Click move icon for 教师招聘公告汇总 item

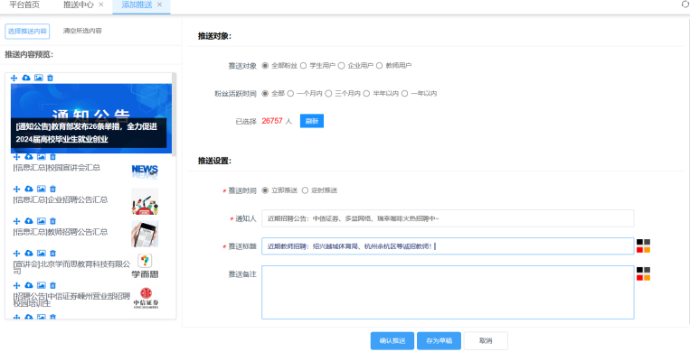(16, 221)
